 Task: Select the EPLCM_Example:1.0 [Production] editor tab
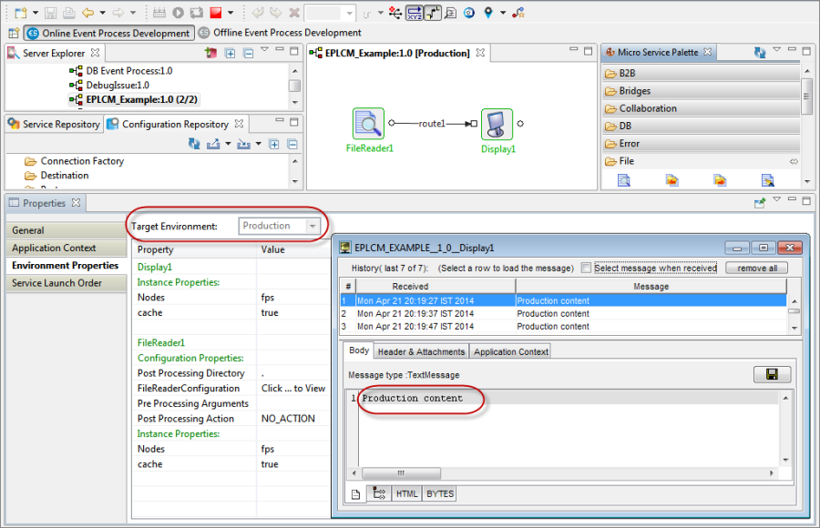397,53
